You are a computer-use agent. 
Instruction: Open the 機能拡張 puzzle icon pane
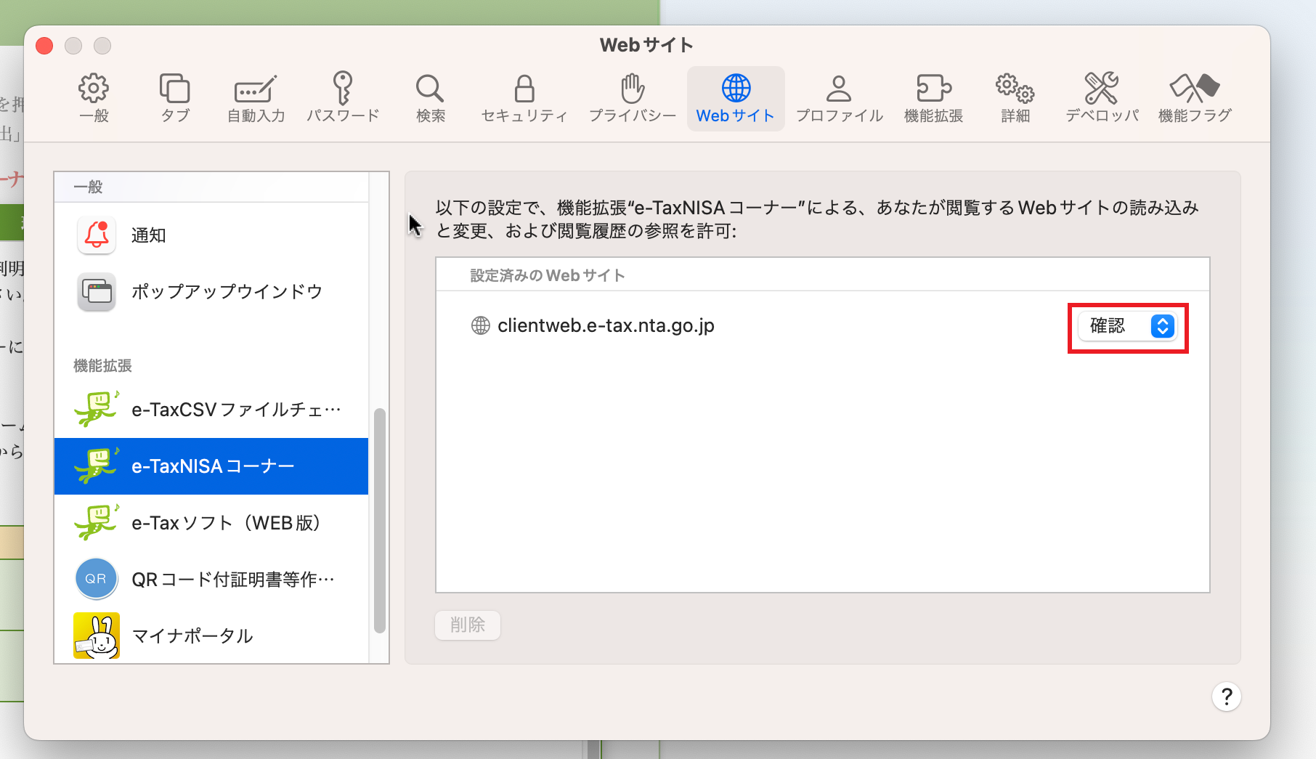pyautogui.click(x=934, y=89)
